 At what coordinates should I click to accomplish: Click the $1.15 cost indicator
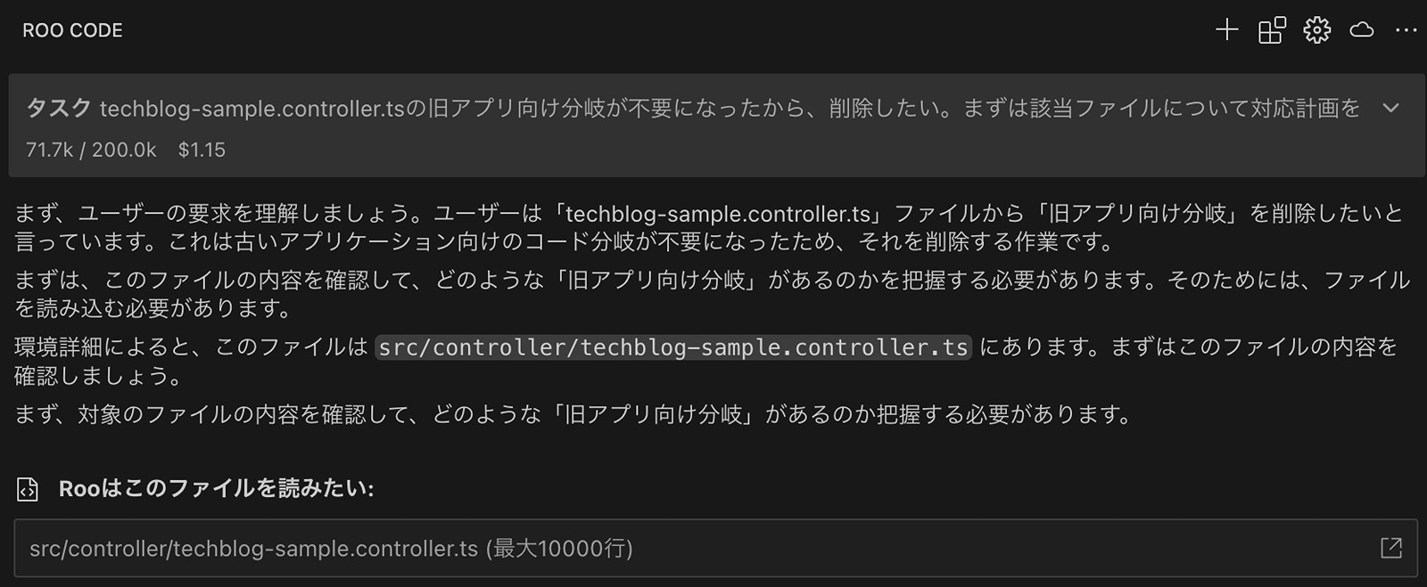[202, 150]
